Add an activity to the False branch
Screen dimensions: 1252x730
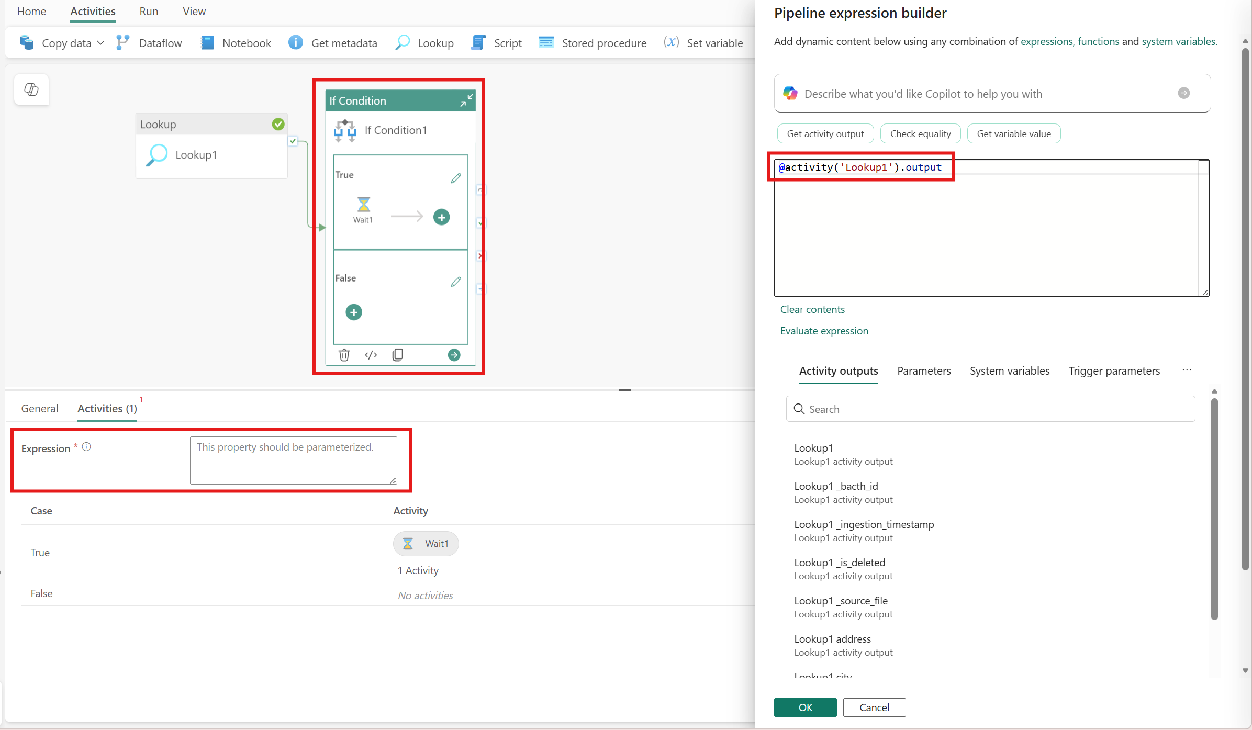[x=354, y=312]
